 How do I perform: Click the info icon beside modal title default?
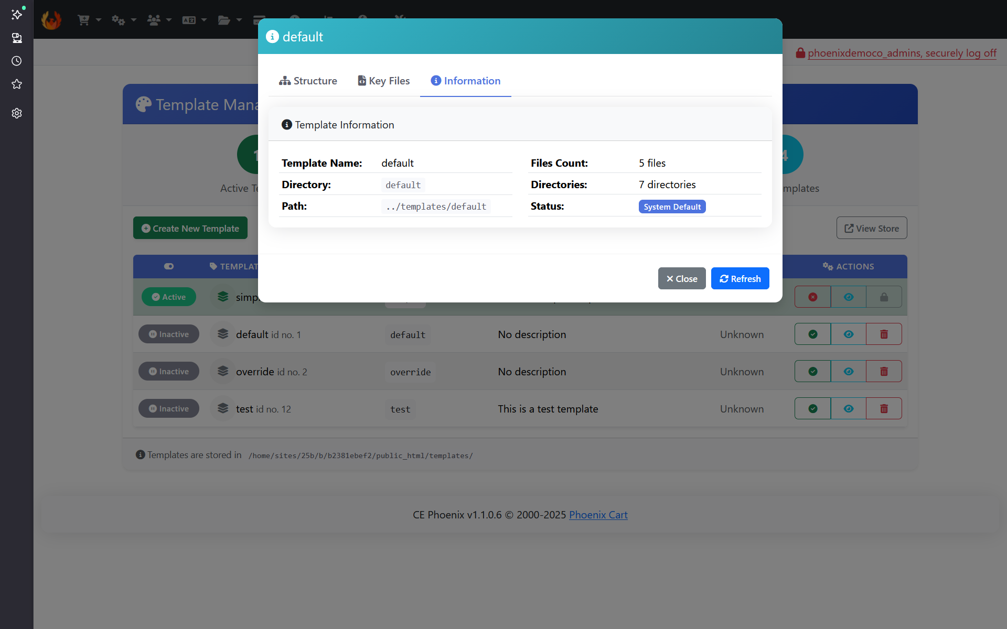point(272,37)
